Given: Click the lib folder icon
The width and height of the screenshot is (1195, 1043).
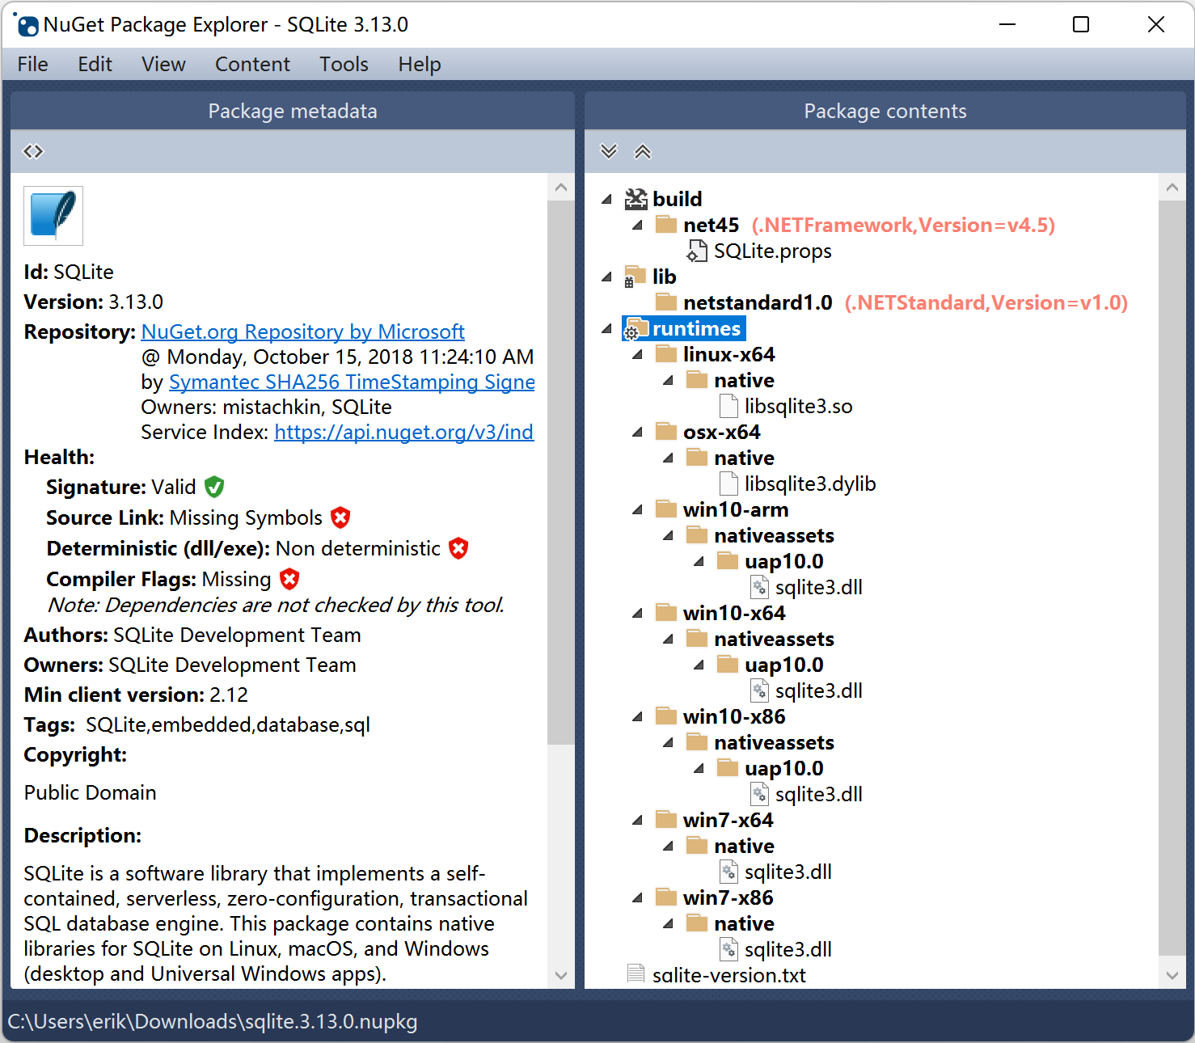Looking at the screenshot, I should (635, 277).
